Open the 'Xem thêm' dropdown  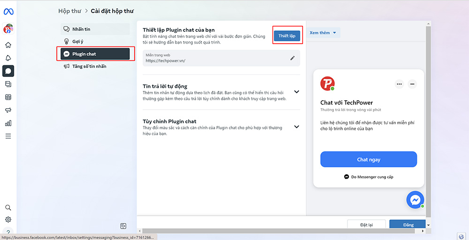point(323,33)
